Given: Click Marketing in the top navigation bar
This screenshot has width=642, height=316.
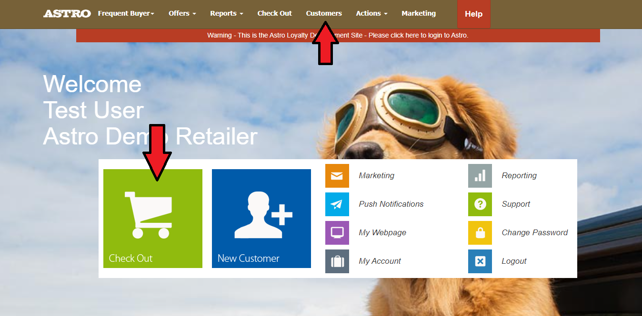Looking at the screenshot, I should point(419,13).
